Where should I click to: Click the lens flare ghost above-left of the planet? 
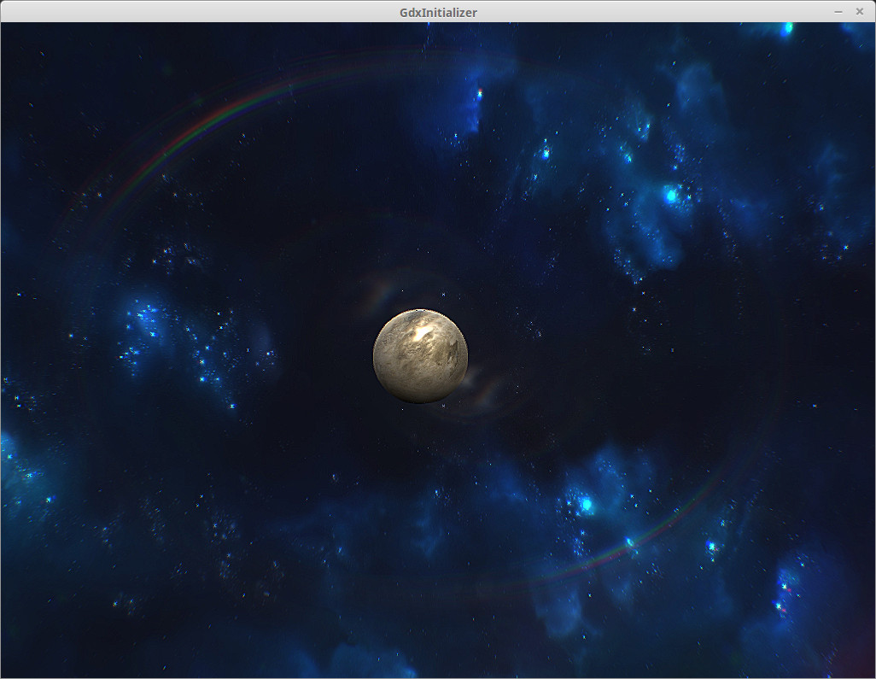click(379, 294)
